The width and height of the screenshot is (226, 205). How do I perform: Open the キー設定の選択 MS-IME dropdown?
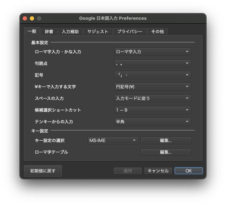coord(113,140)
